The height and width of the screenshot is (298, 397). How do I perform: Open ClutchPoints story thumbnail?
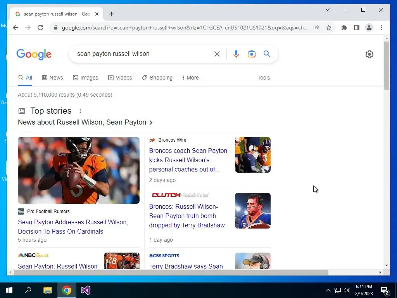(253, 211)
